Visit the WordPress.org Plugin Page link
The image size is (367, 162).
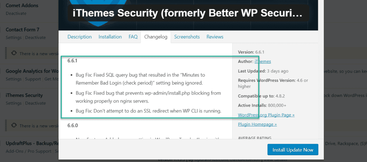tap(266, 115)
